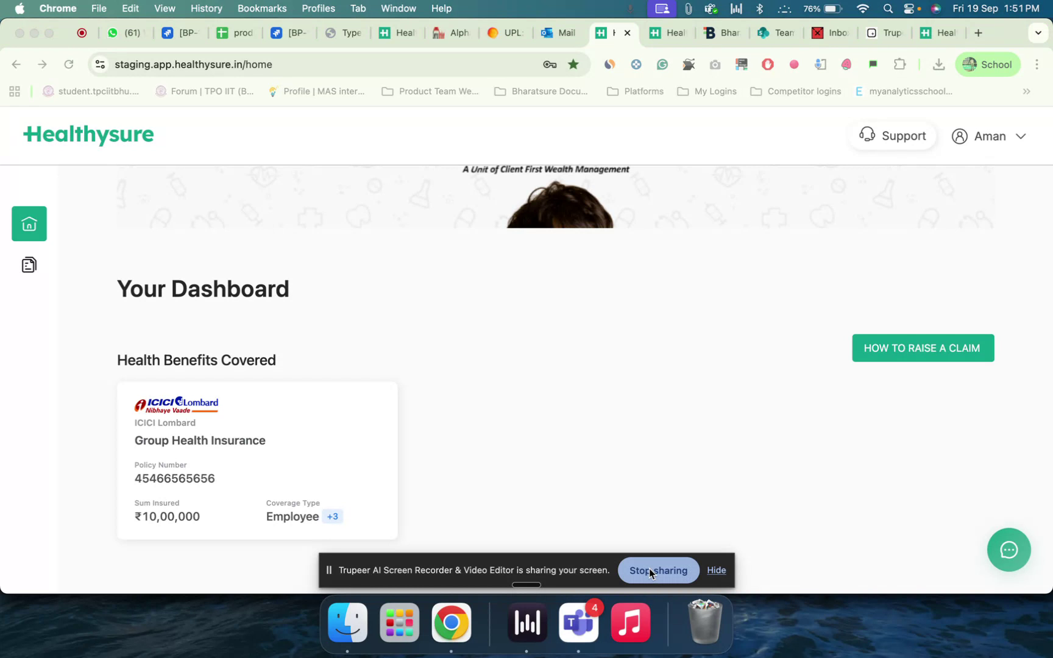Click the Hide link in the sharing banner
Image resolution: width=1053 pixels, height=658 pixels.
coord(716,570)
